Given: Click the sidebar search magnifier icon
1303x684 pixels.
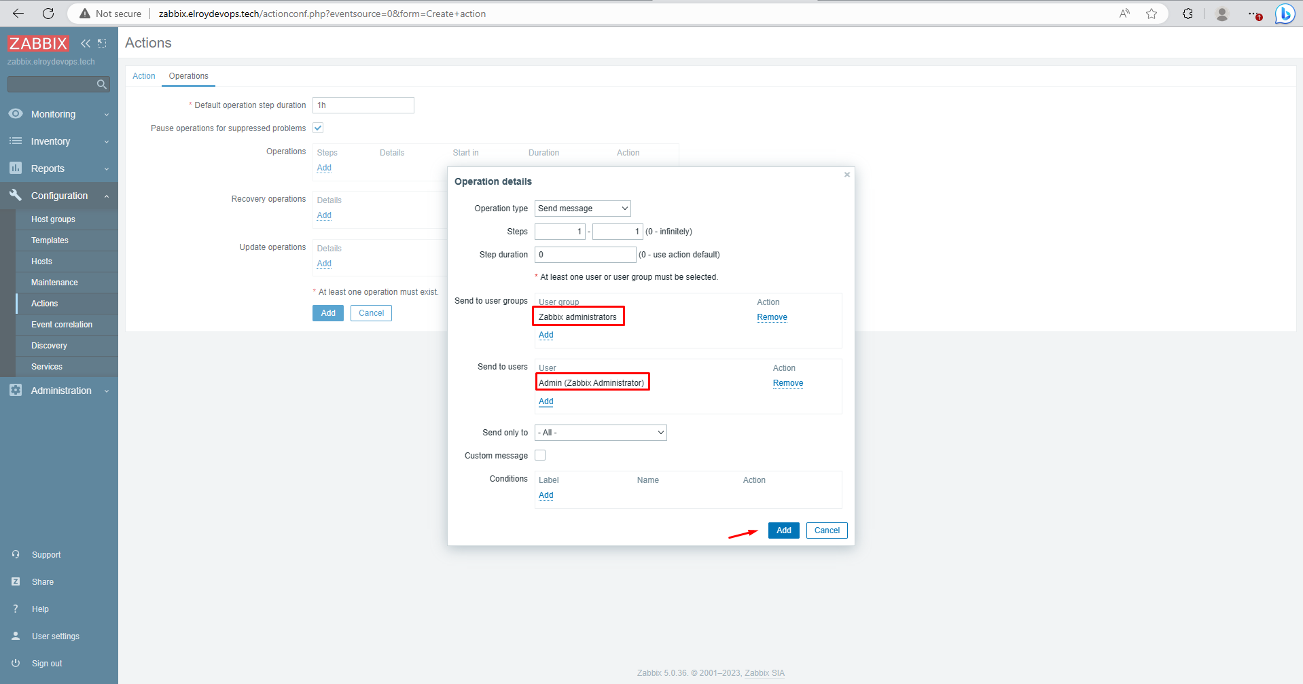Looking at the screenshot, I should (102, 84).
